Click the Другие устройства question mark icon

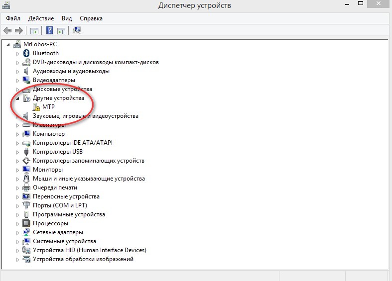(26, 98)
